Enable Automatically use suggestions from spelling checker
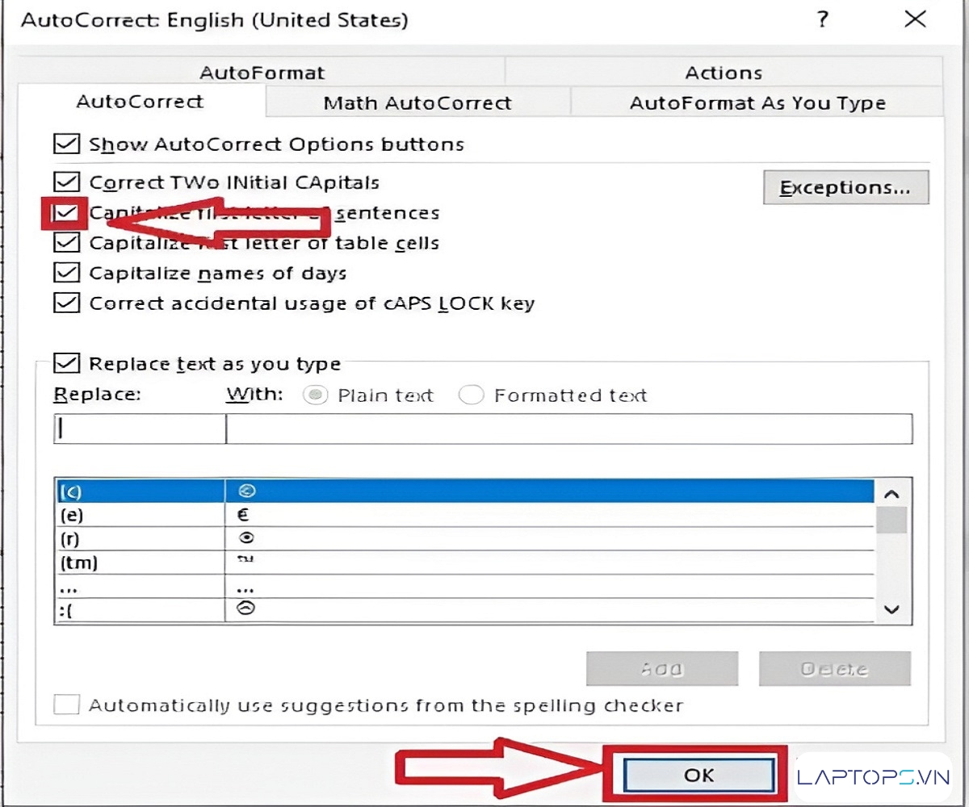 point(67,705)
